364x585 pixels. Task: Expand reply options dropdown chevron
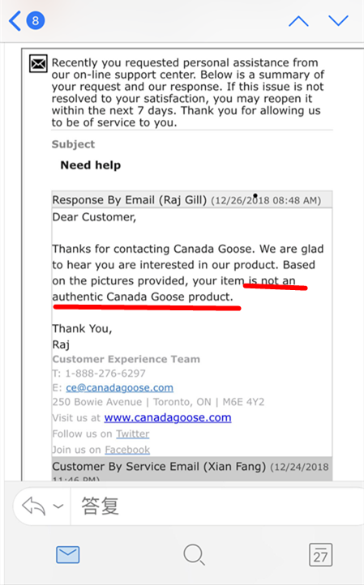click(58, 506)
